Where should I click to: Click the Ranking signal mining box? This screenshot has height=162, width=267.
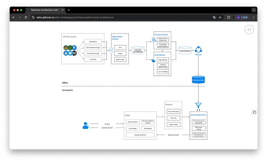(x=163, y=66)
